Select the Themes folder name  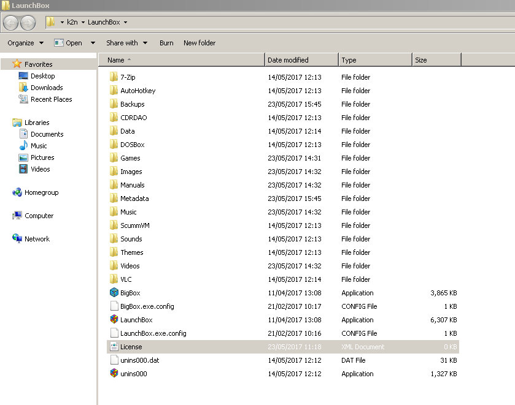click(132, 252)
